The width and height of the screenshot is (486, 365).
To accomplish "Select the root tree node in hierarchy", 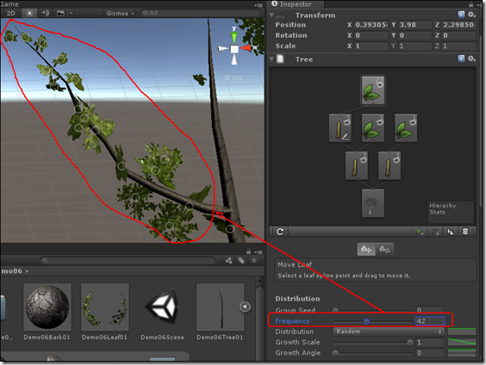I will 373,203.
